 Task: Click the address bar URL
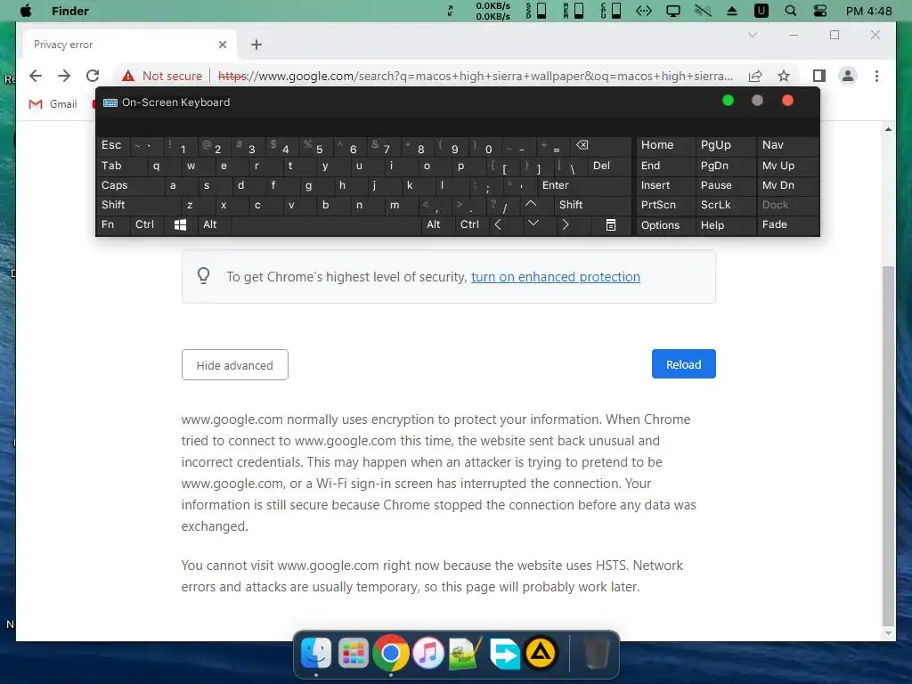(476, 76)
